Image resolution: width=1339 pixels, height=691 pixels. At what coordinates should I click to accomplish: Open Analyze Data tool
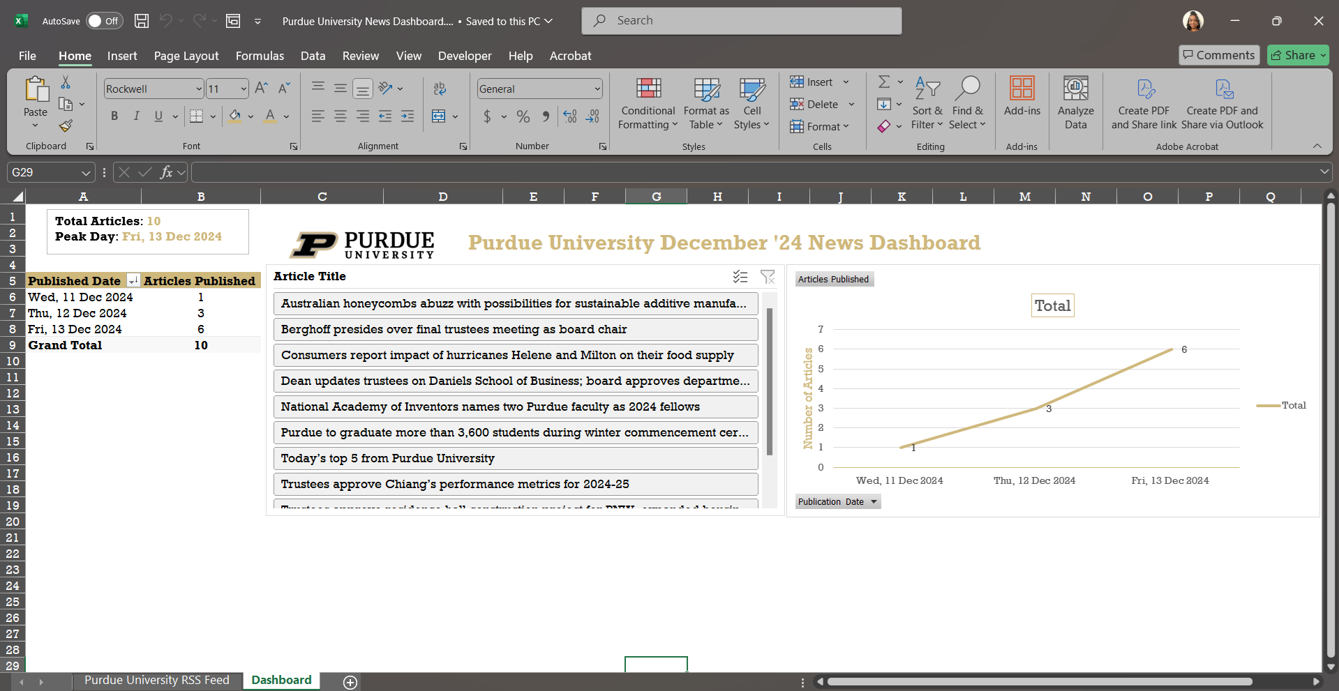[x=1076, y=102]
